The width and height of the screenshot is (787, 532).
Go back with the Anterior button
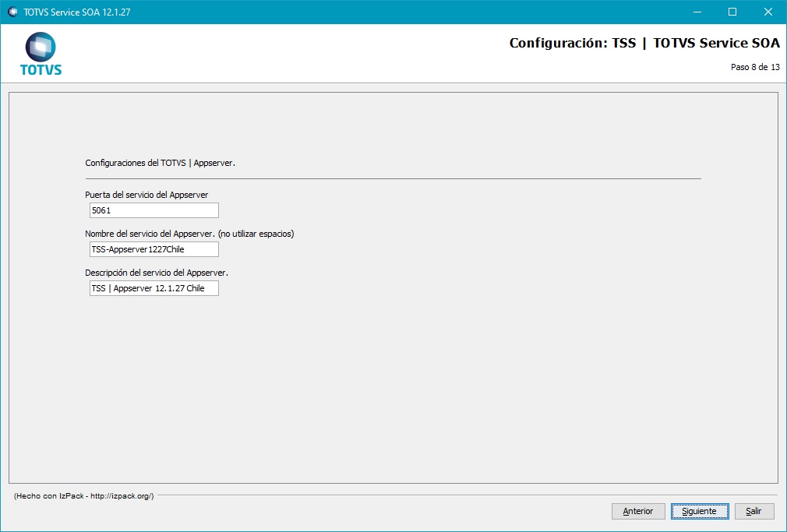click(x=638, y=511)
